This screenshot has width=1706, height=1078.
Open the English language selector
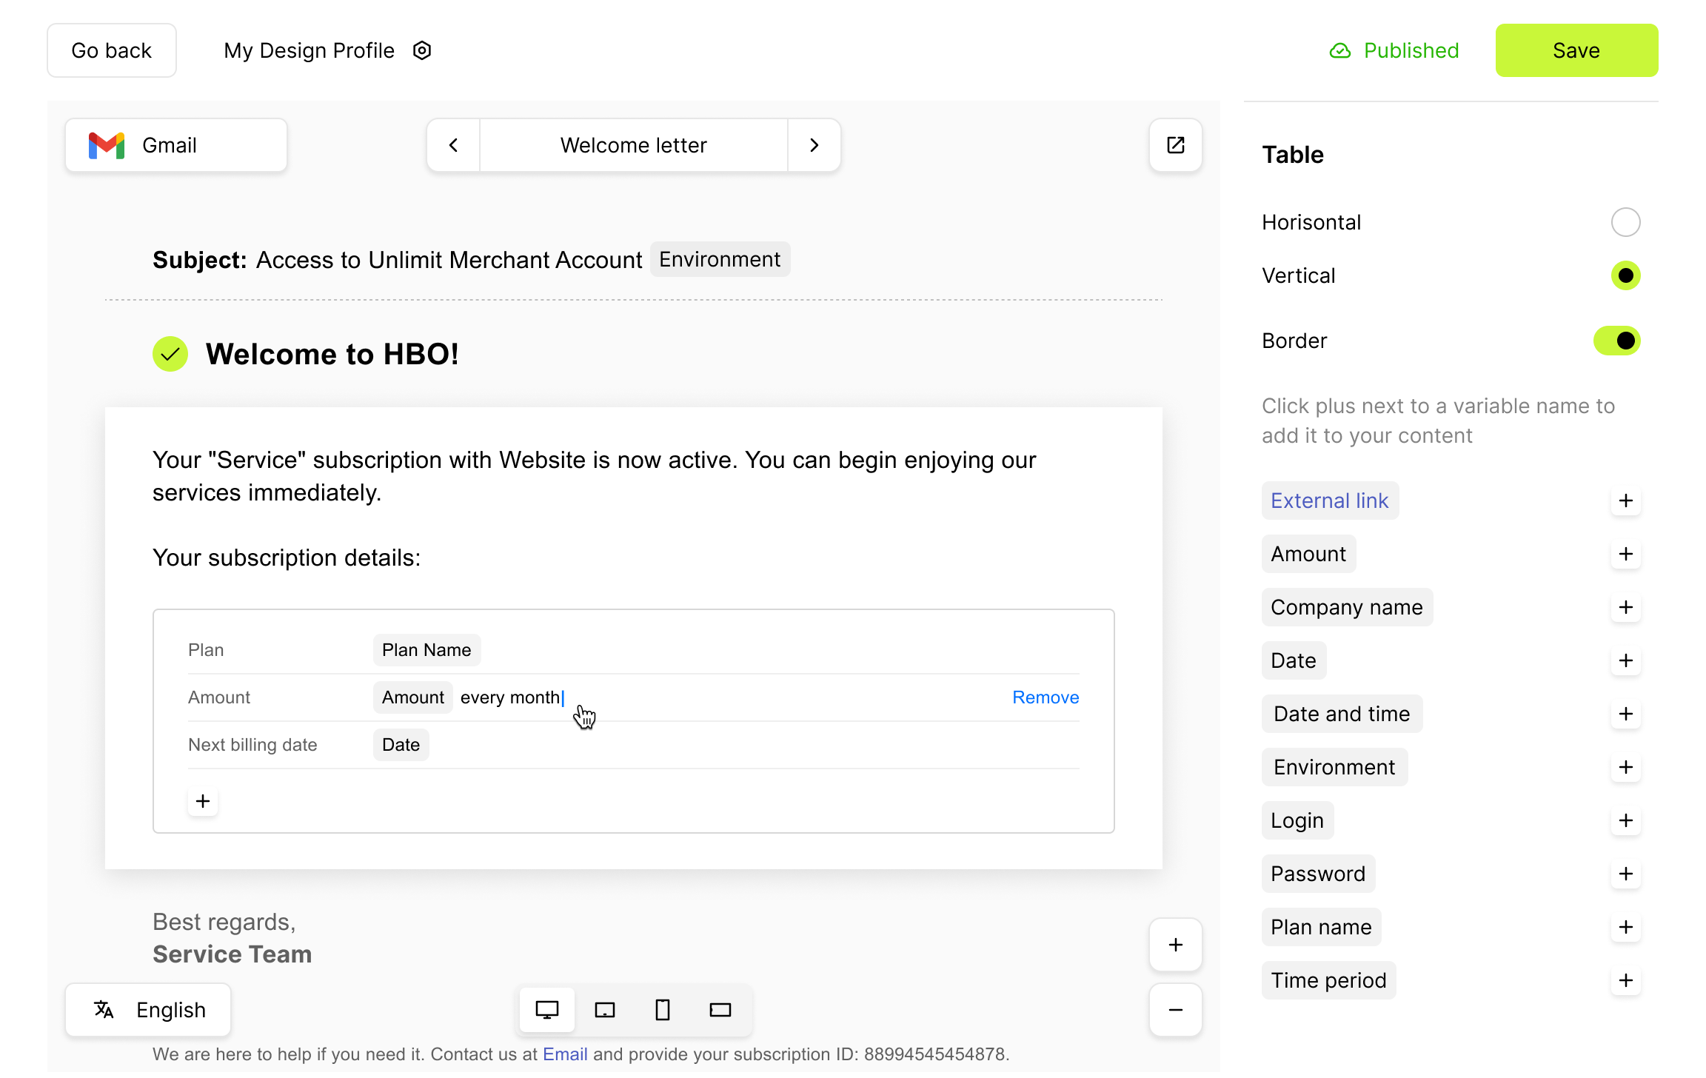(148, 1010)
